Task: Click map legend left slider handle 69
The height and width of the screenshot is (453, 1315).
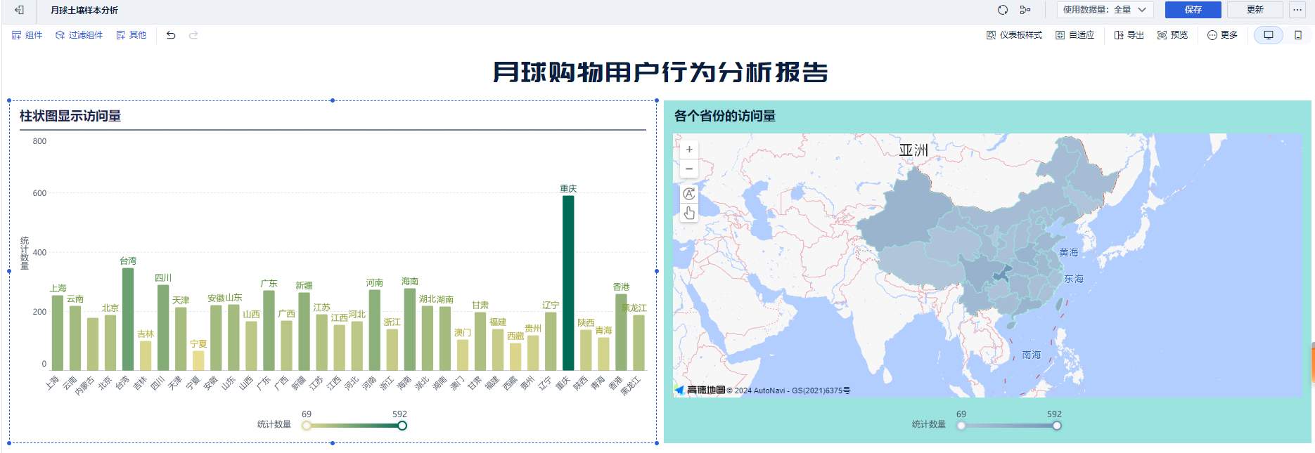Action: click(x=961, y=426)
